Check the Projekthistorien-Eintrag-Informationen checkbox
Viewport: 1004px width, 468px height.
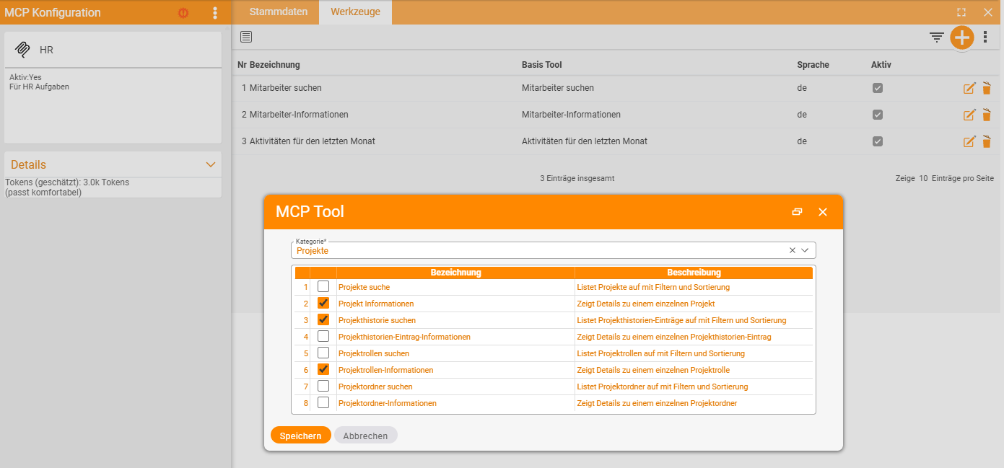[x=323, y=336]
